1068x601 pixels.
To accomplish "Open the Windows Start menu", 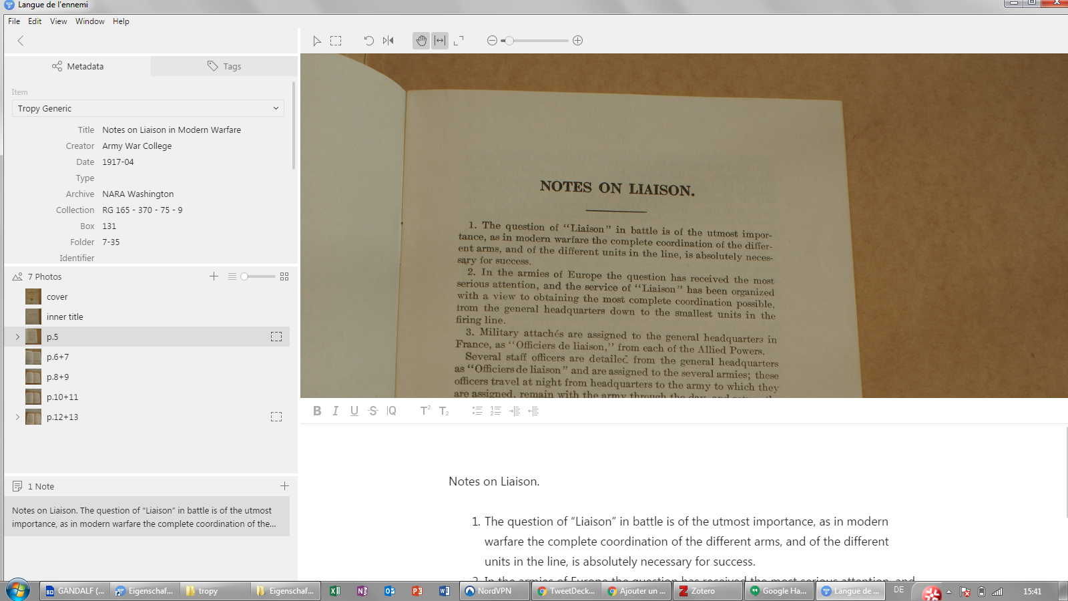I will (x=18, y=591).
